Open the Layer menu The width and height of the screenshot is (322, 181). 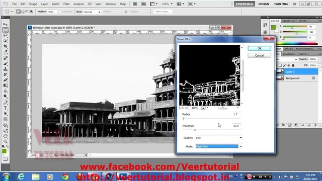point(44,4)
